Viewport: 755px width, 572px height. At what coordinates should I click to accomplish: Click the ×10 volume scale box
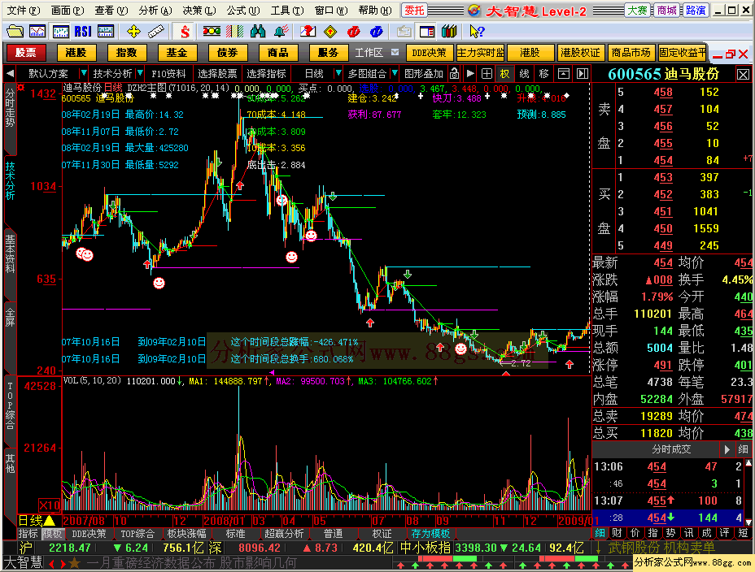click(x=49, y=505)
